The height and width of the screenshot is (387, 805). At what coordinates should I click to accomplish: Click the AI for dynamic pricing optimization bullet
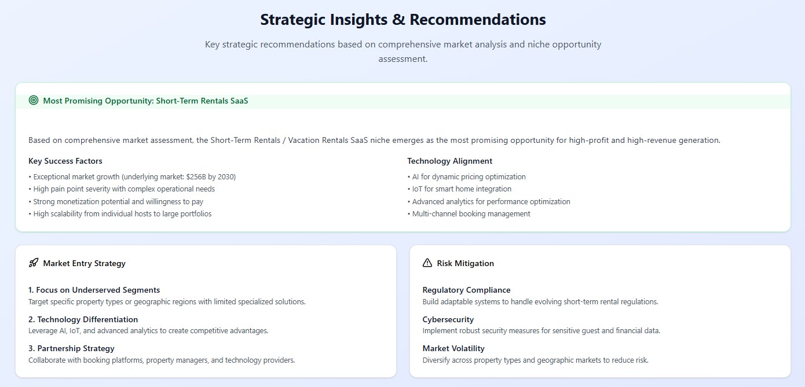coord(469,176)
